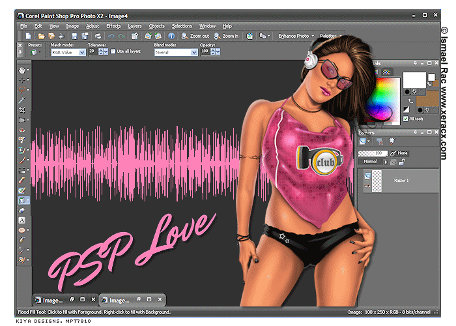This screenshot has width=456, height=326.
Task: Click the Undo arrow icon
Action: point(111,36)
